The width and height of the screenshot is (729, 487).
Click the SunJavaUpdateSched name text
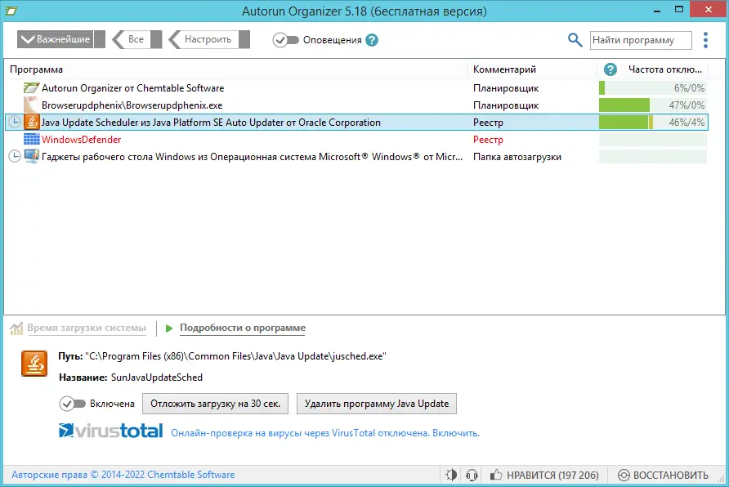[157, 378]
